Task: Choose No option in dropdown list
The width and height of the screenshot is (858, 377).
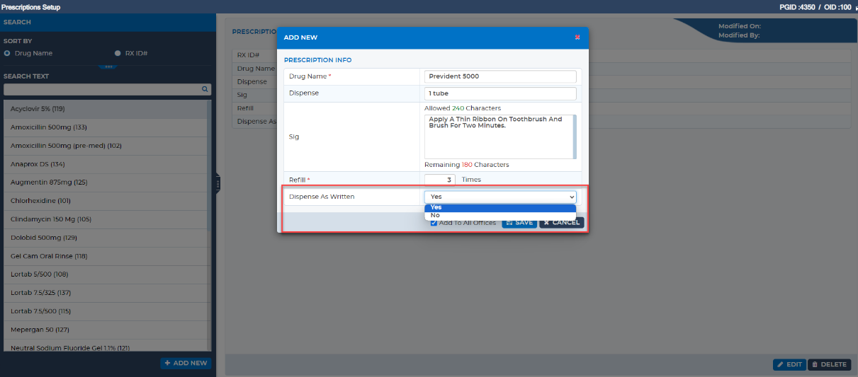Action: tap(500, 215)
